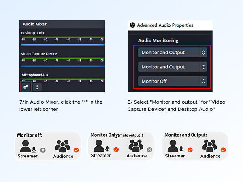Click gray X beside Streamer in Monitor off
This screenshot has height=182, width=243.
[x=43, y=150]
